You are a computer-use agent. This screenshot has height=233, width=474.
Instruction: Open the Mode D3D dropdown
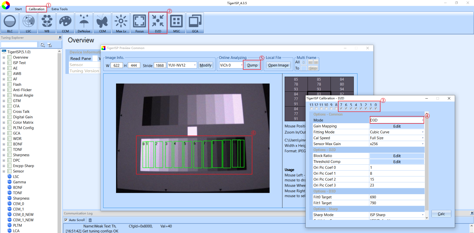click(397, 120)
